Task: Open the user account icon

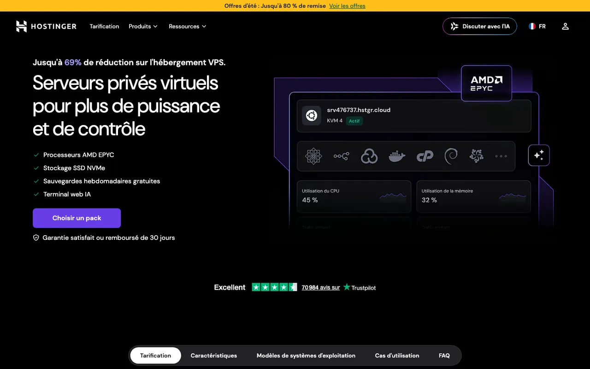Action: (565, 26)
